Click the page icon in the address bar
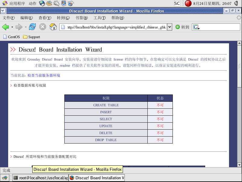The width and height of the screenshot is (242, 182). pyautogui.click(x=63, y=27)
